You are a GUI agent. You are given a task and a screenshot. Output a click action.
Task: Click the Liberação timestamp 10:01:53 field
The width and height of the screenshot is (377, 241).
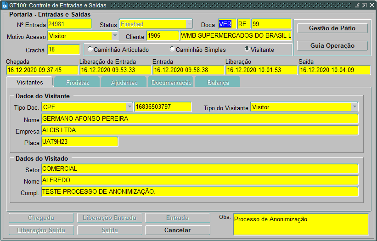[262, 70]
